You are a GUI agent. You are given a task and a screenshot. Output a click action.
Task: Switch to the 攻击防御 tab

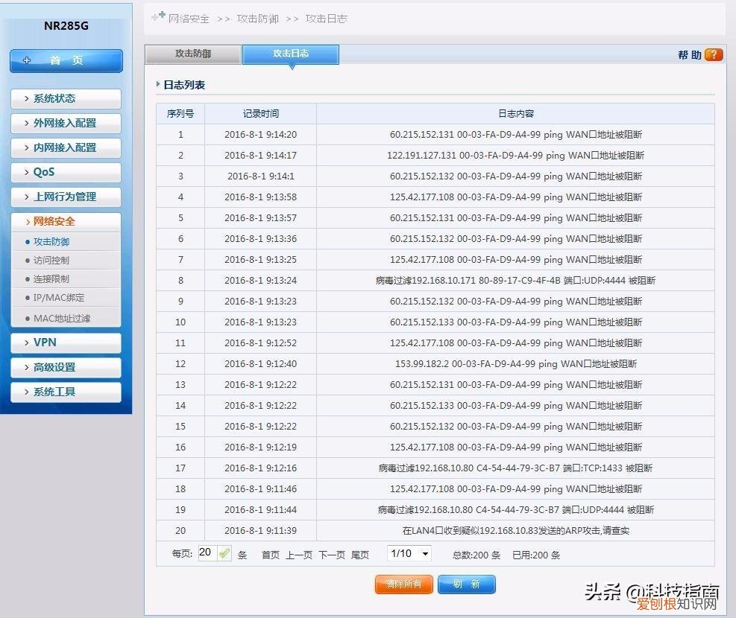click(192, 54)
